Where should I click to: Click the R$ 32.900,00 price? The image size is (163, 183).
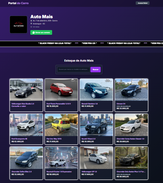pyautogui.click(x=18, y=174)
